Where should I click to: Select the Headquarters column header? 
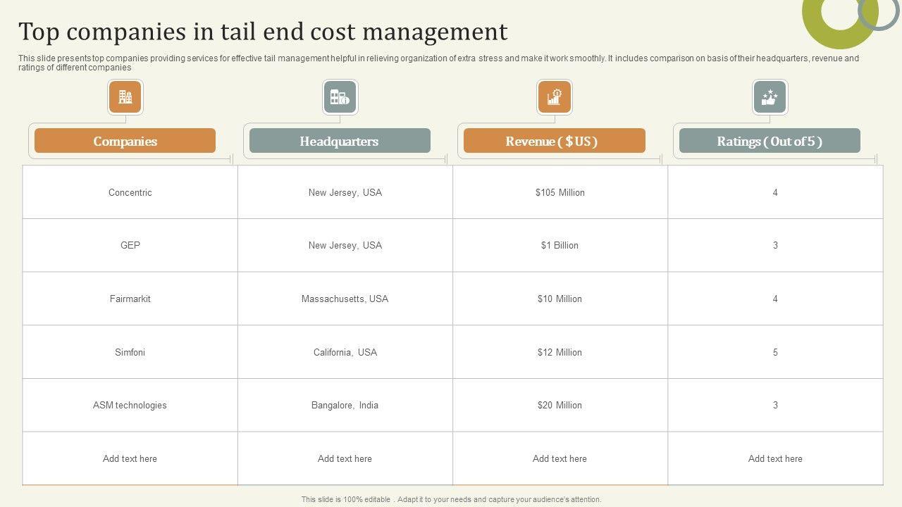[x=340, y=141]
